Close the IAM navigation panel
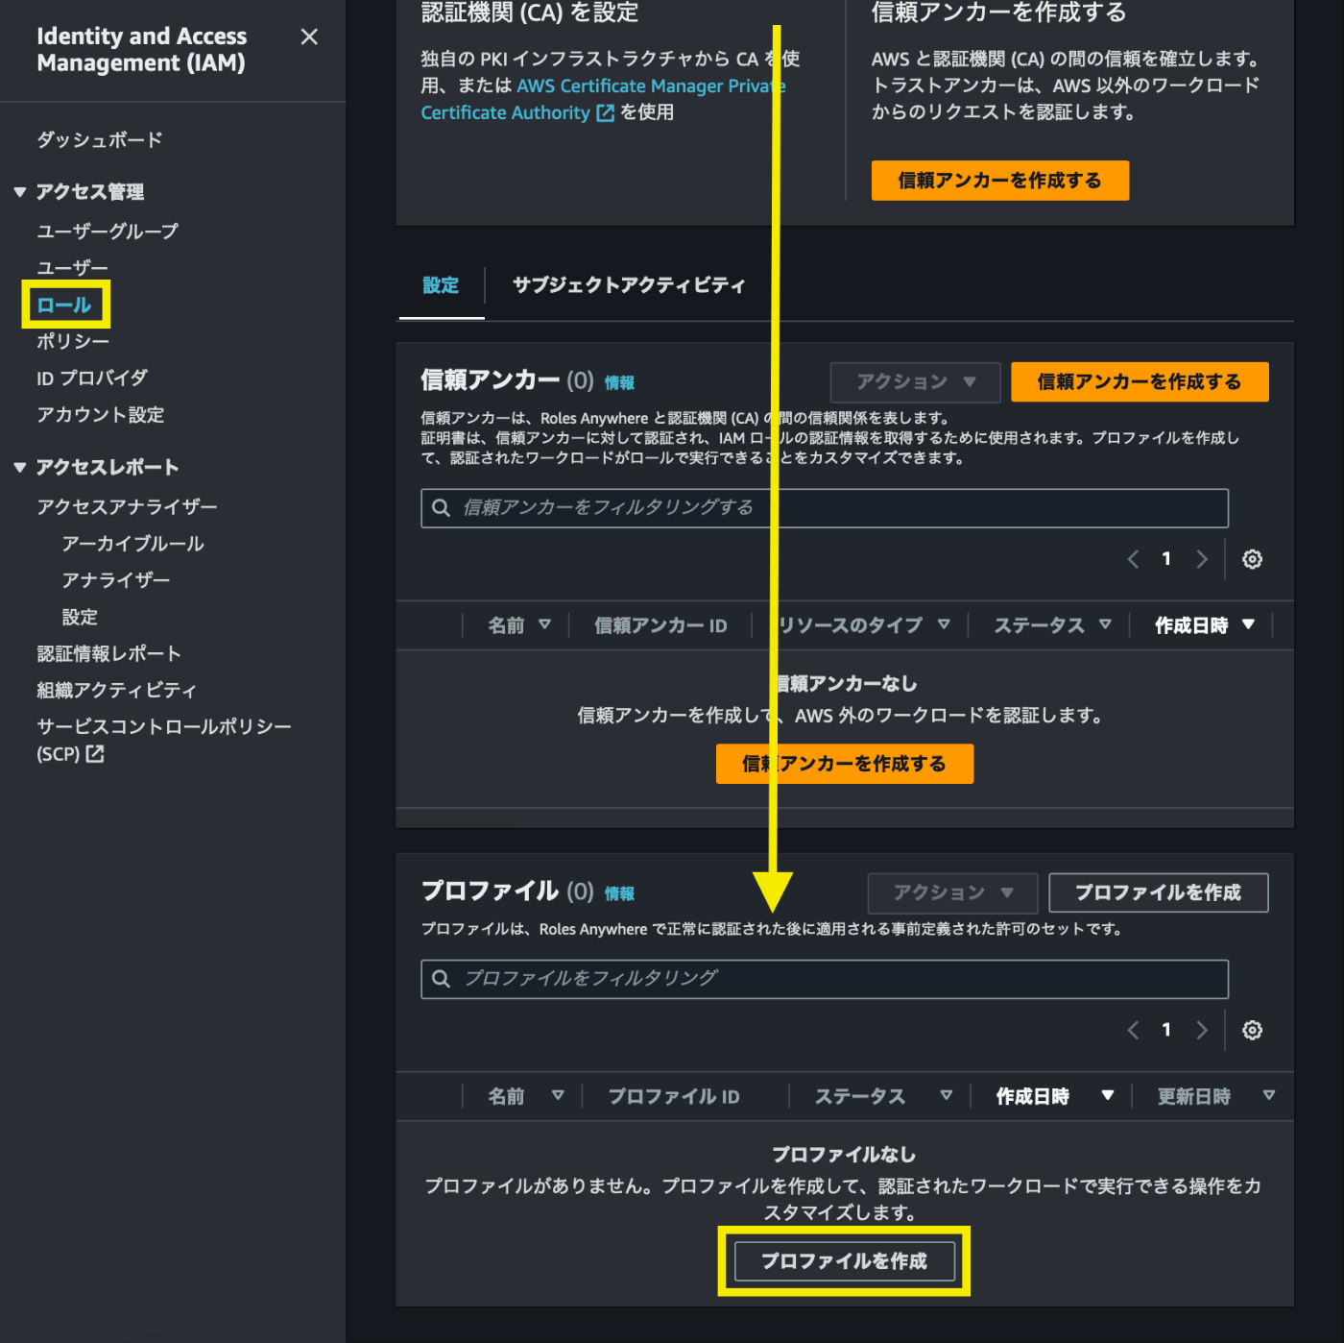Image resolution: width=1344 pixels, height=1343 pixels. click(x=309, y=37)
